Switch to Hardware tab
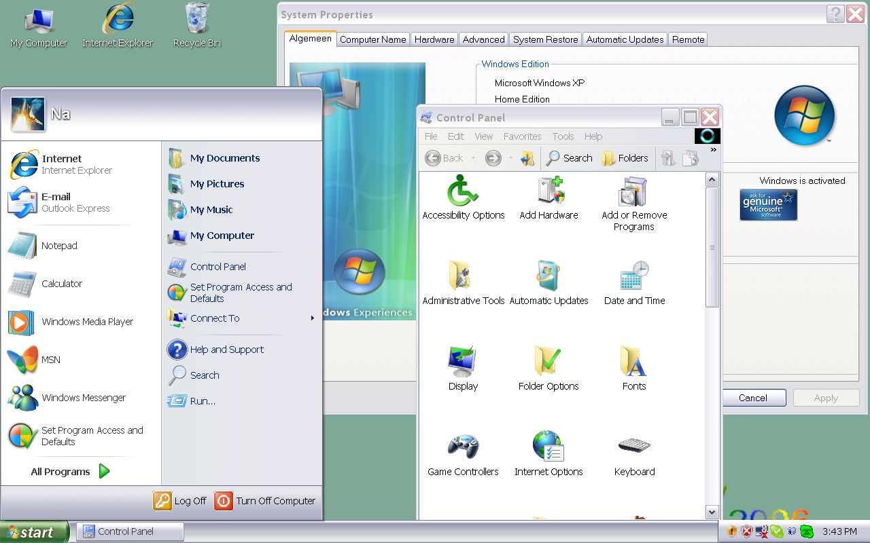Viewport: 870px width, 543px height. click(x=434, y=40)
